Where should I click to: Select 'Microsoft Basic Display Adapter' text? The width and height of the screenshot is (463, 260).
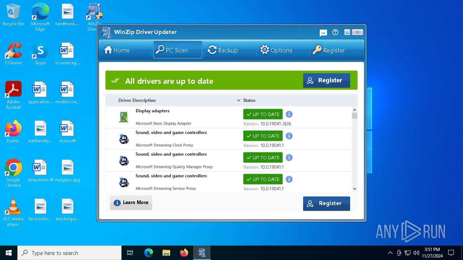click(x=163, y=123)
